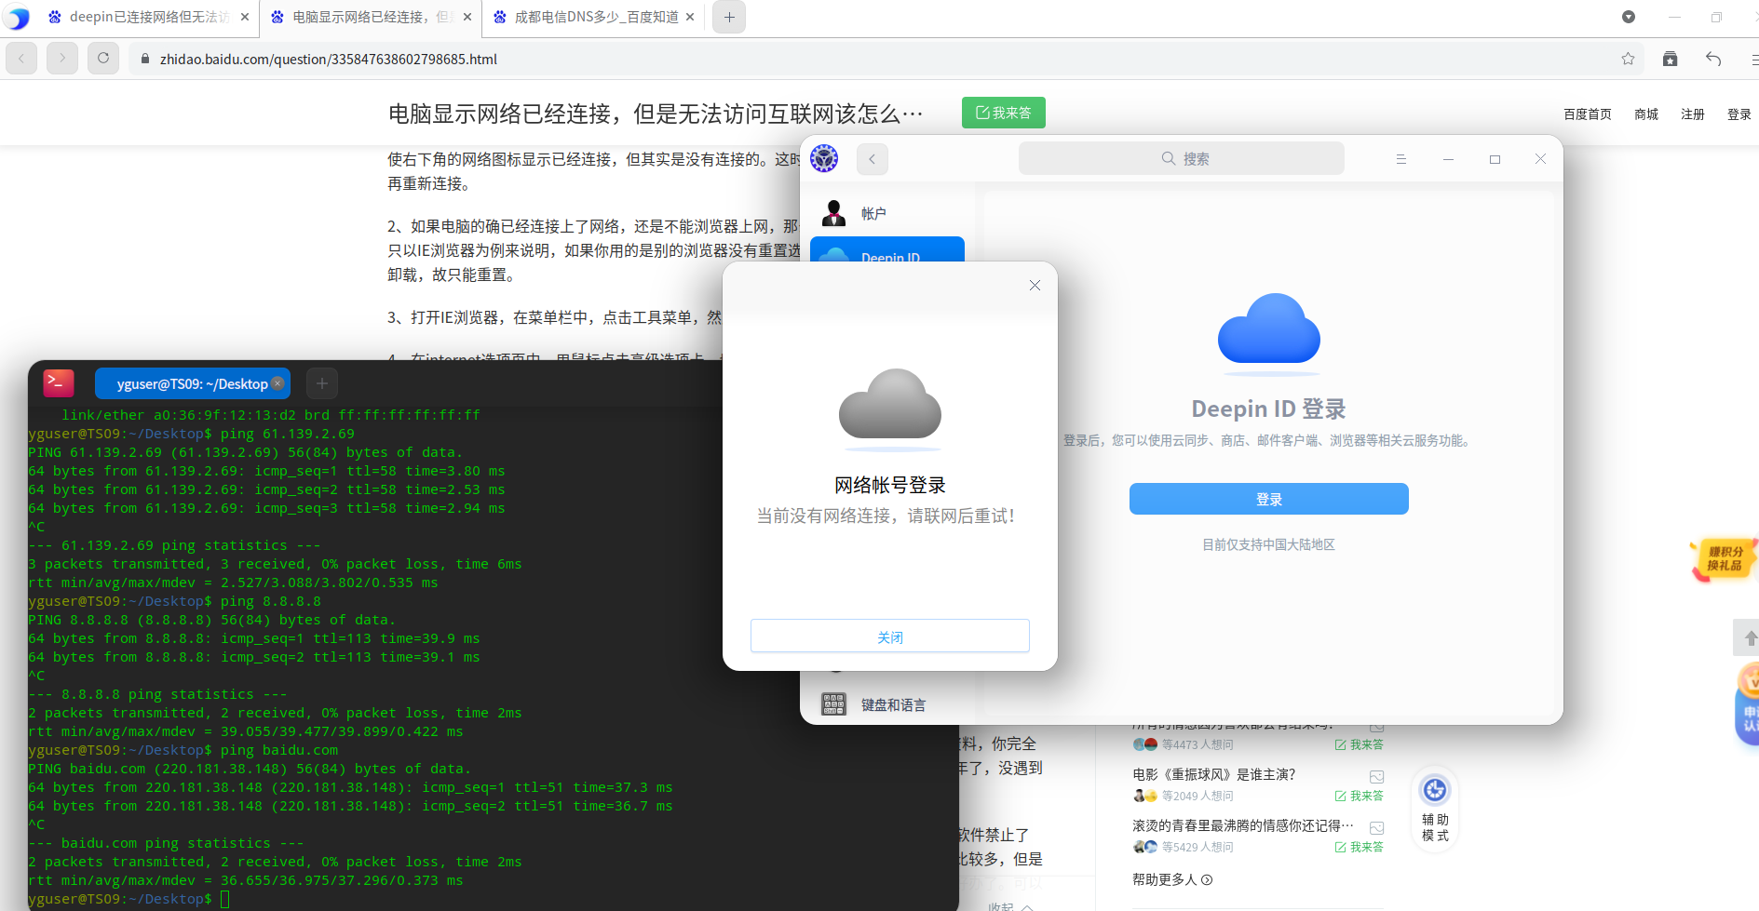Screen dimensions: 1759x911
Task: Click the browser back navigation button
Action: [21, 58]
